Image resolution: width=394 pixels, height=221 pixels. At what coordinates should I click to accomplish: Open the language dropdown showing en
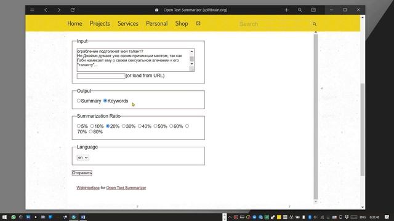82,158
